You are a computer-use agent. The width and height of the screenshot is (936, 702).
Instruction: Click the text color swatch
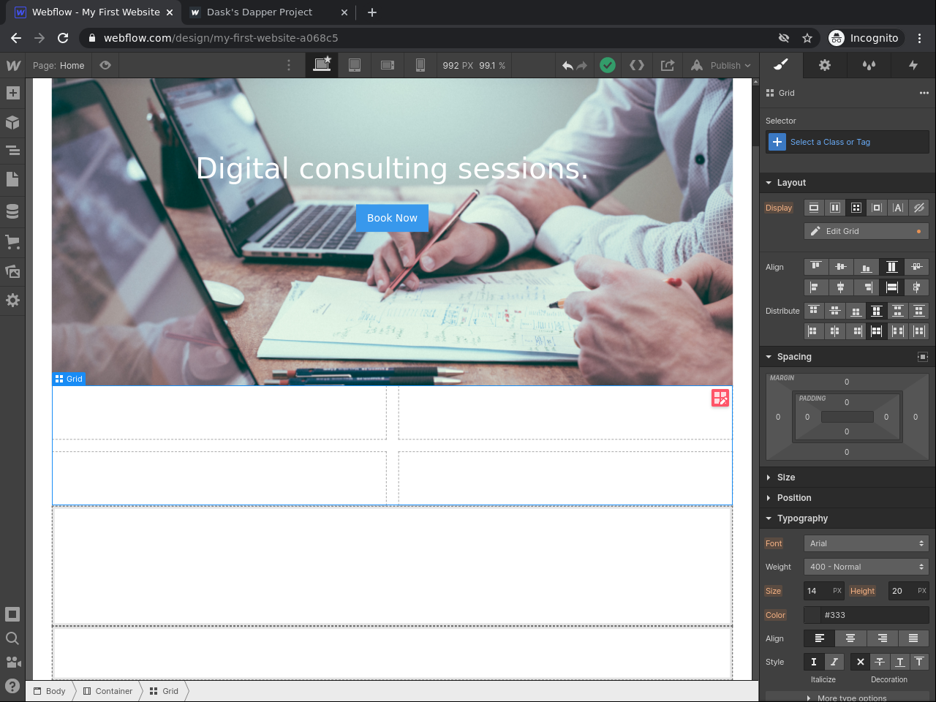point(812,615)
